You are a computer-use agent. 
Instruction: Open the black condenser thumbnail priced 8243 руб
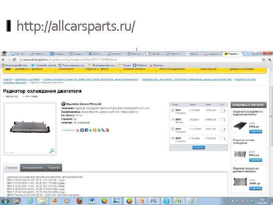240,125
